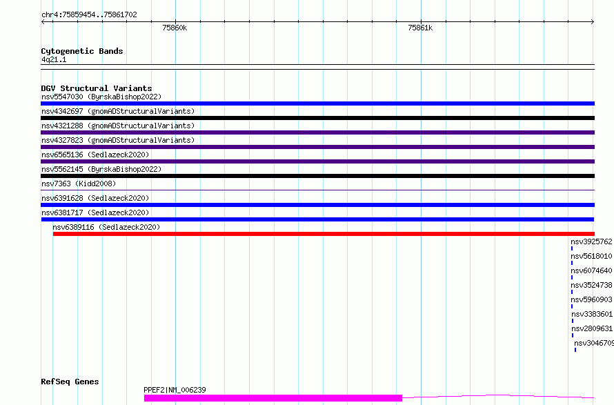Image resolution: width=614 pixels, height=405 pixels.
Task: Select the RefSeq Genes track title
Action: (70, 382)
